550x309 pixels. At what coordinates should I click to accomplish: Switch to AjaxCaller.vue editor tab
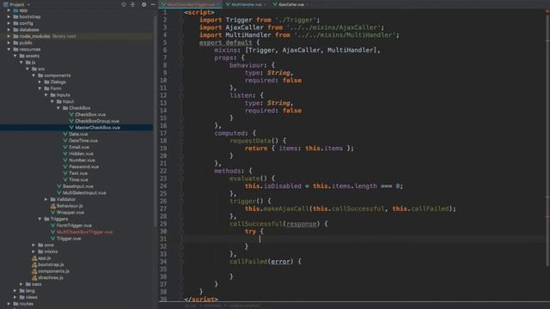(x=290, y=4)
